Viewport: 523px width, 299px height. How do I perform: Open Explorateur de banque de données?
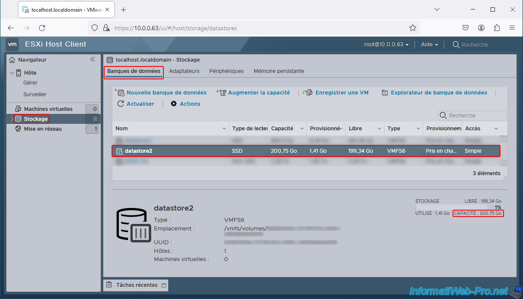click(x=385, y=92)
